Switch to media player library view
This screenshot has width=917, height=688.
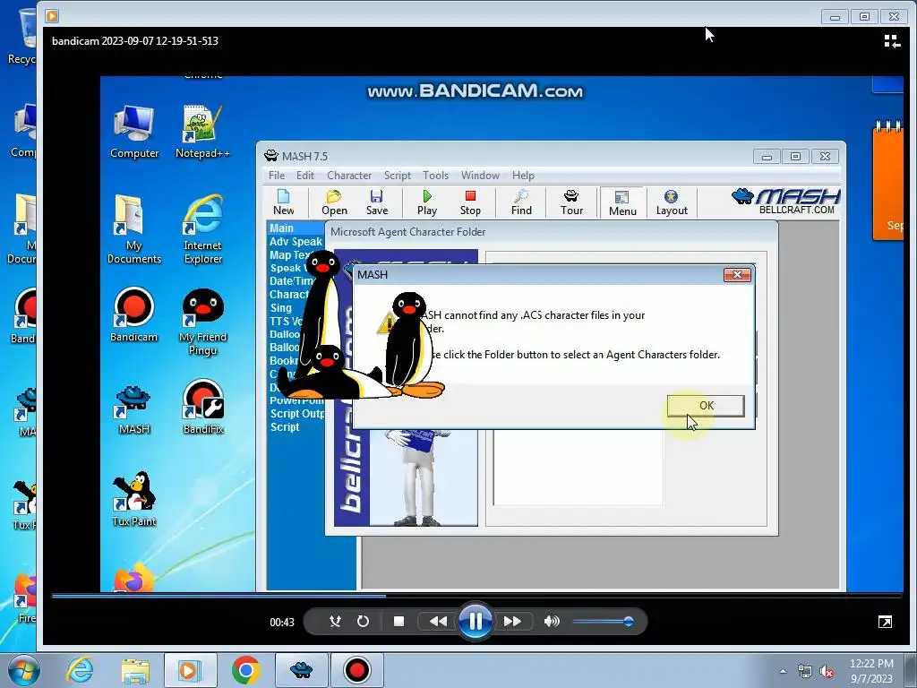[x=891, y=41]
